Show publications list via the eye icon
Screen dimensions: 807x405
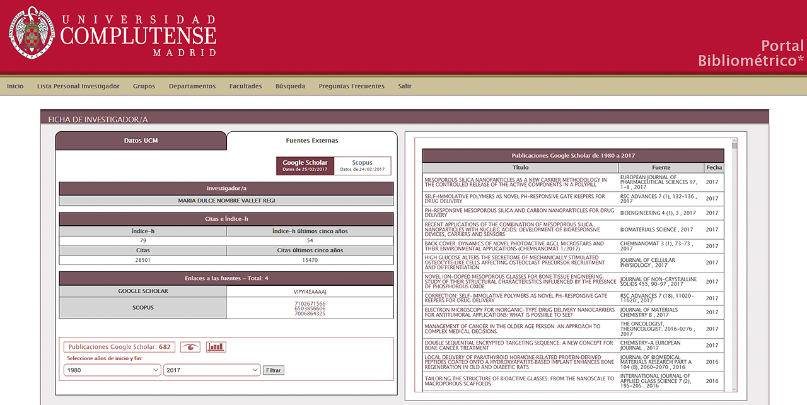click(190, 347)
